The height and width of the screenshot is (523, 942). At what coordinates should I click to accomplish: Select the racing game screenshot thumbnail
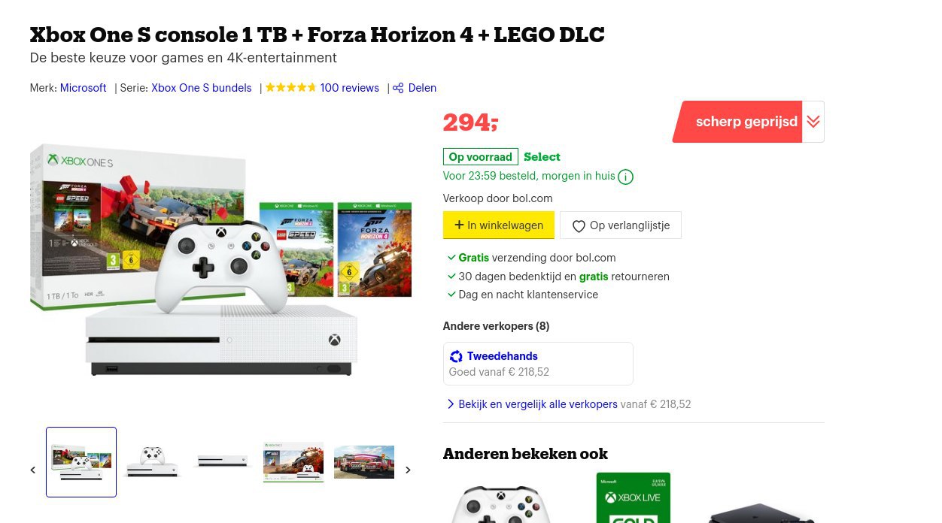[x=364, y=462]
